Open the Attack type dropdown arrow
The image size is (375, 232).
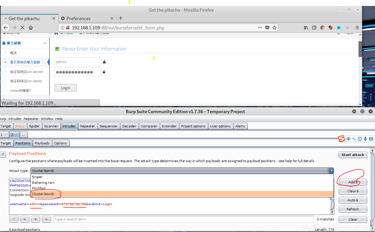[331, 171]
